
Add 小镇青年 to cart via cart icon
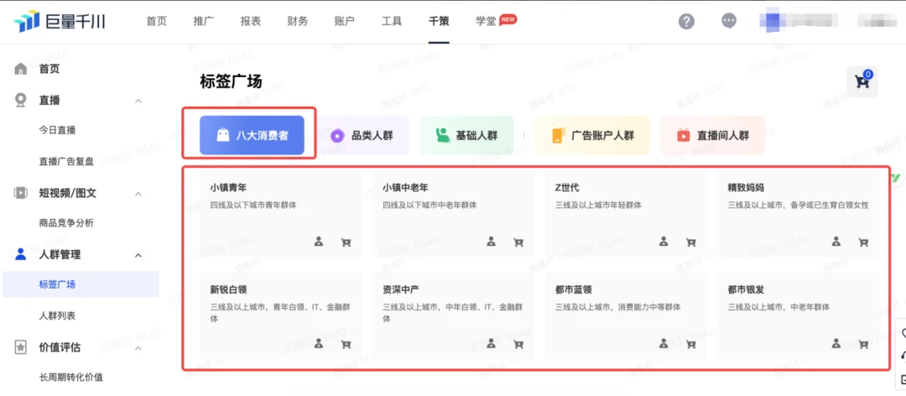coord(346,242)
